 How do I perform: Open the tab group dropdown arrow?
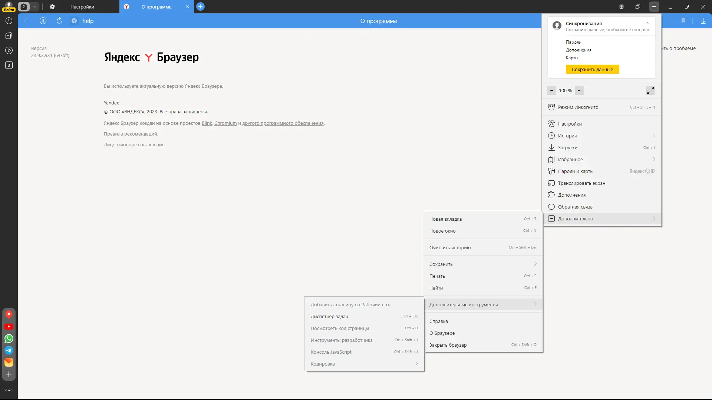tap(34, 7)
